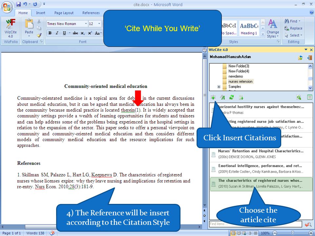Open the WizCite pane options dropdown arrow
315x236 pixels.
coord(306,49)
